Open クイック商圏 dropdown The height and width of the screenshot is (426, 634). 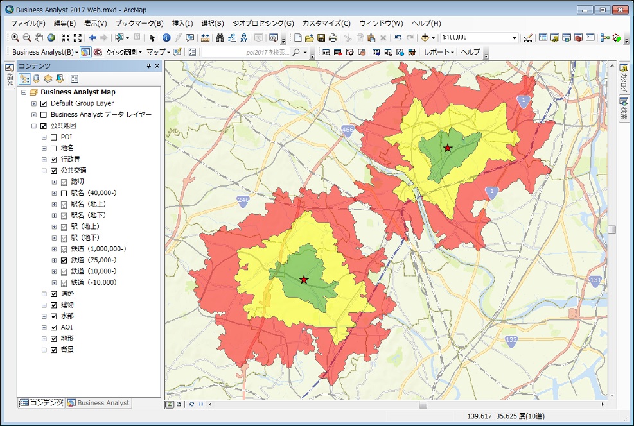coord(124,52)
